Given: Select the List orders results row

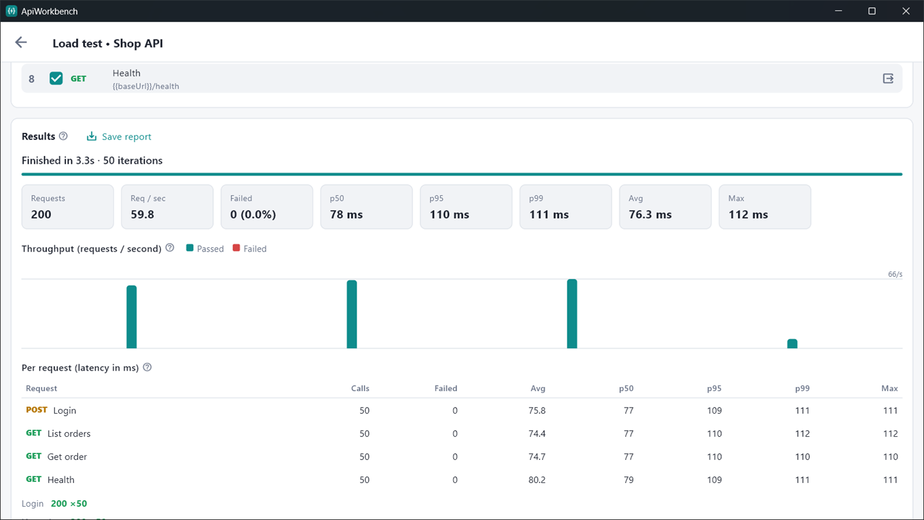Looking at the screenshot, I should coord(462,433).
